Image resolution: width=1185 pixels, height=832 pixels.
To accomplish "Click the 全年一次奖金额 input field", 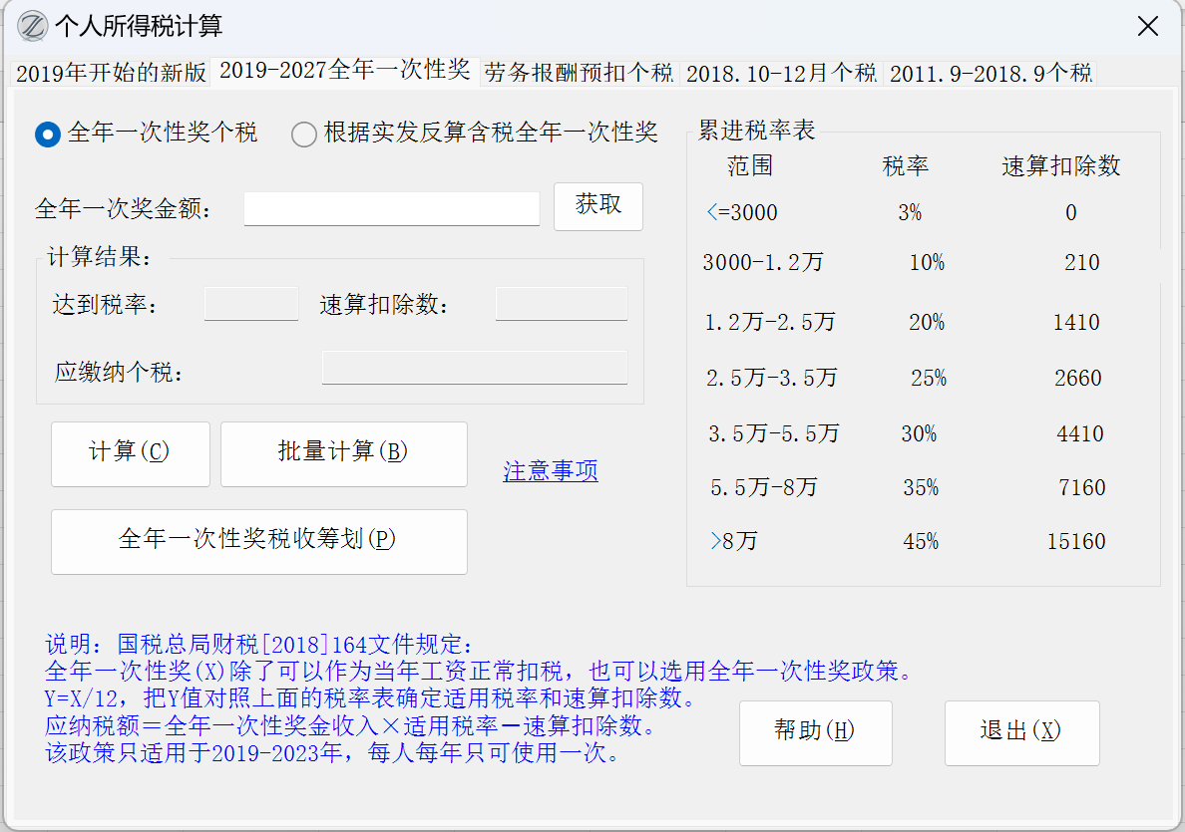I will click(391, 209).
